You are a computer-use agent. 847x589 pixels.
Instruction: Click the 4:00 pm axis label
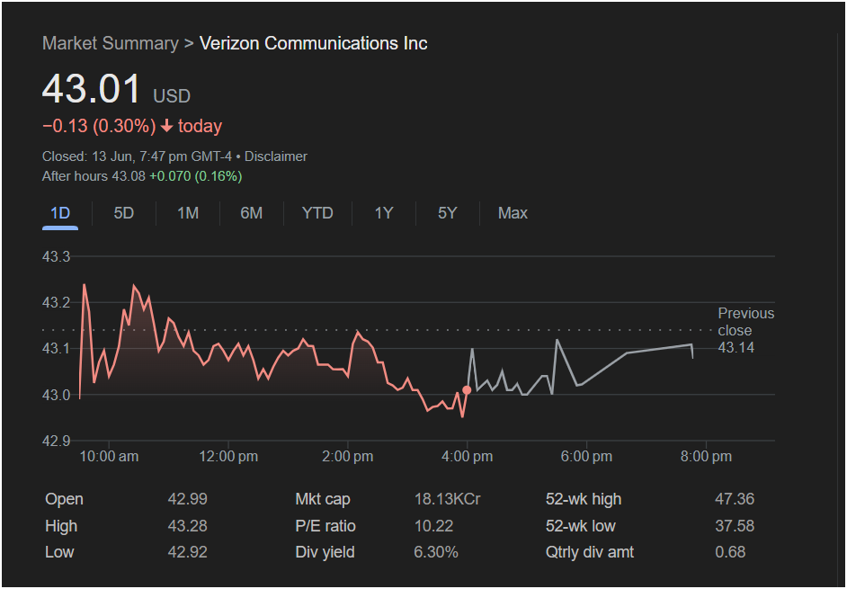(x=468, y=457)
